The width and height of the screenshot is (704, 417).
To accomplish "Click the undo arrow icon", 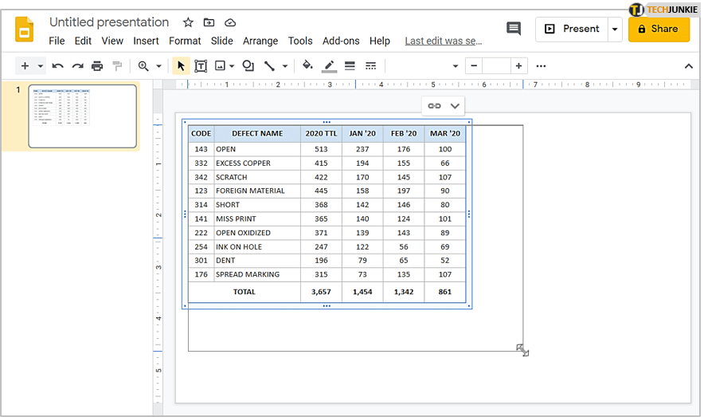I will pos(58,66).
